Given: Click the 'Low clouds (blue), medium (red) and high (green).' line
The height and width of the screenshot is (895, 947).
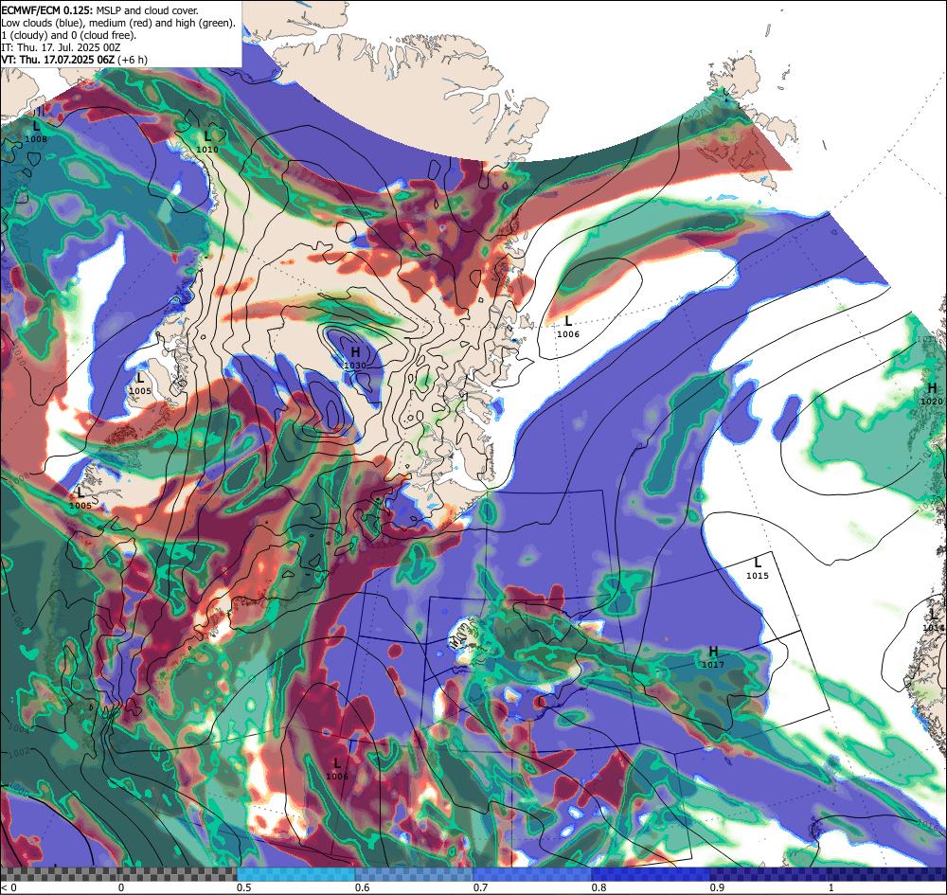Looking at the screenshot, I should point(118,23).
